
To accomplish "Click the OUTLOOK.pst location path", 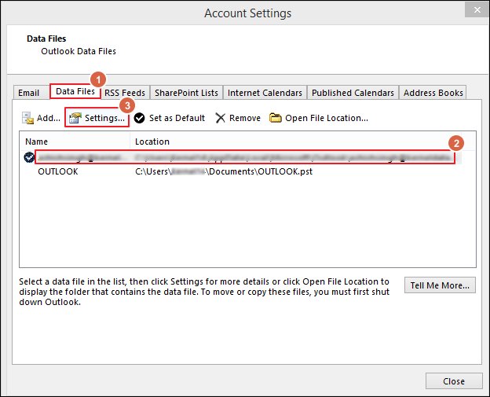I will coord(224,171).
